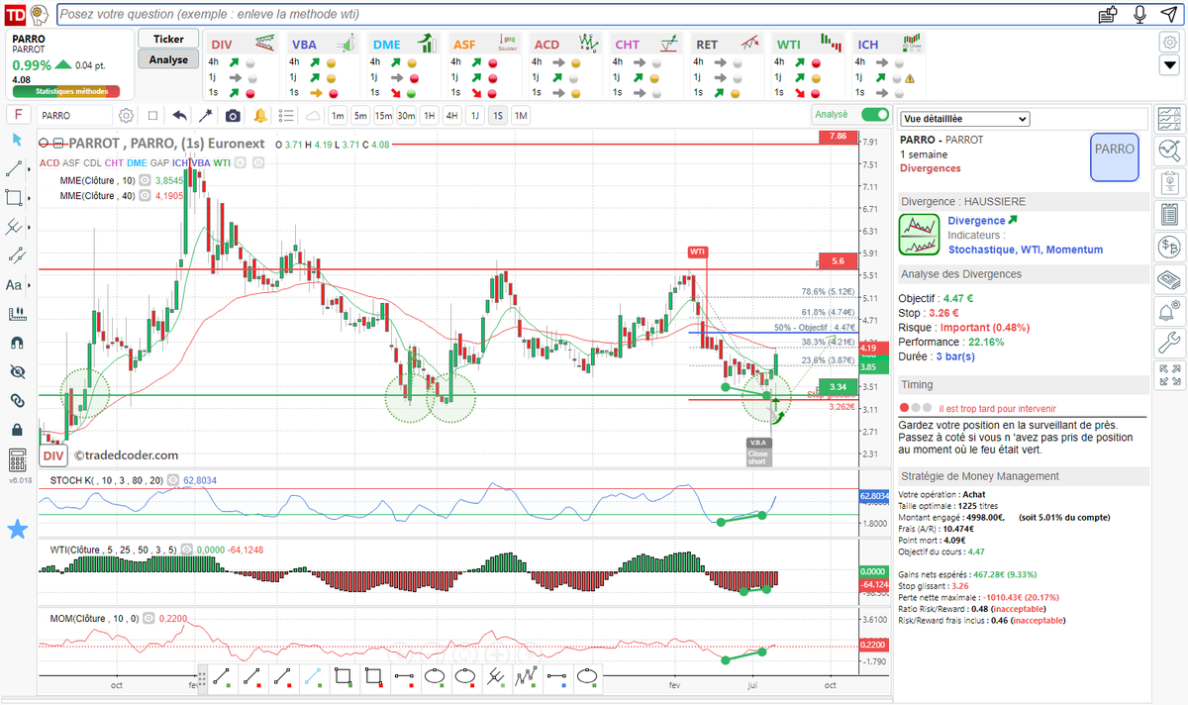Pick light-blue trend line in bottom toolbar

point(312,678)
